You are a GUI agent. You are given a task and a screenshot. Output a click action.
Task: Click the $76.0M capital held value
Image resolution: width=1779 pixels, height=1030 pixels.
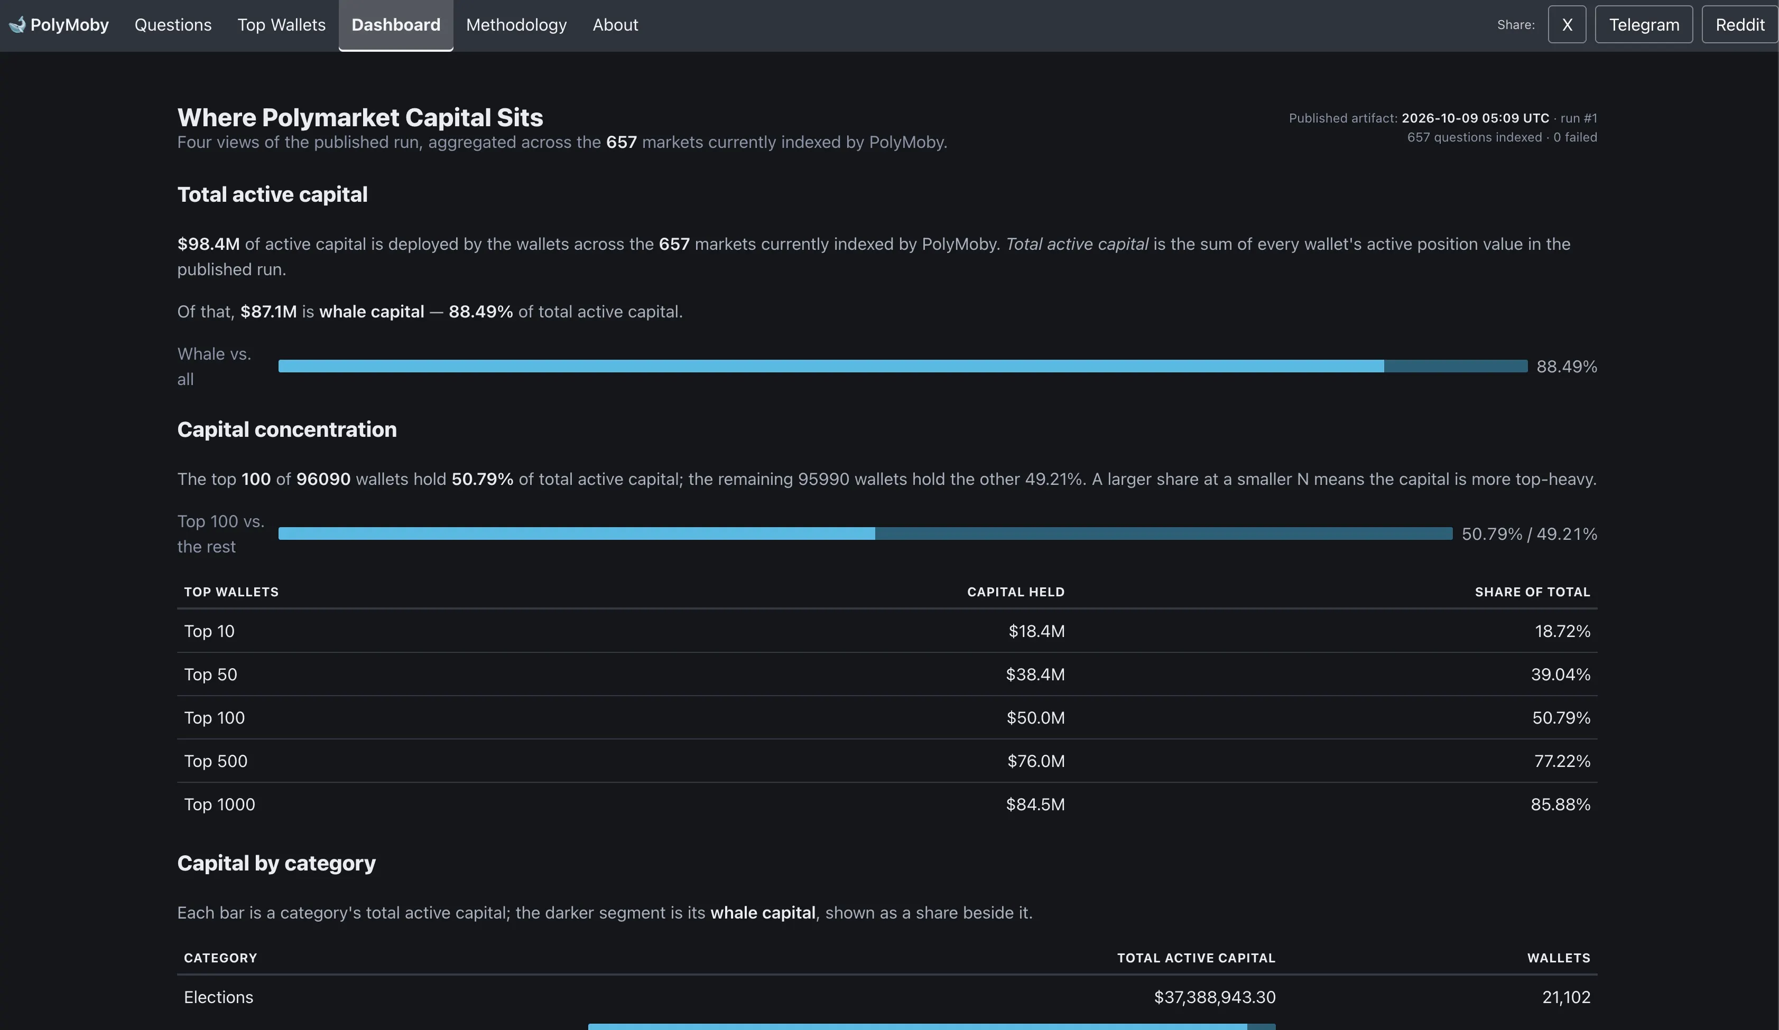tap(1035, 761)
